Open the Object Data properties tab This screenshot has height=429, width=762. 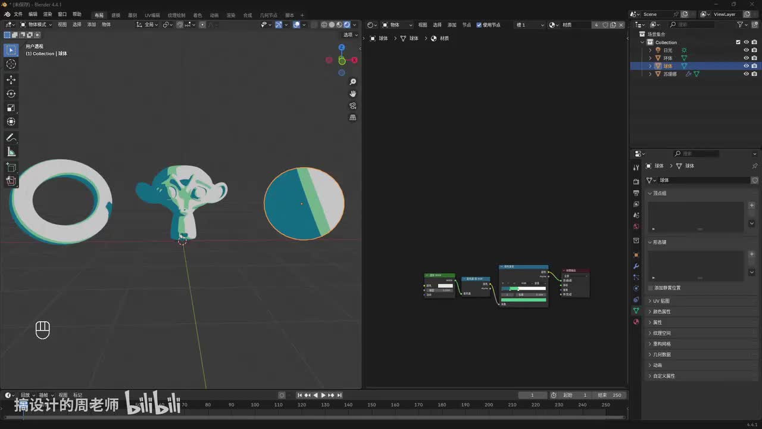[x=636, y=310]
